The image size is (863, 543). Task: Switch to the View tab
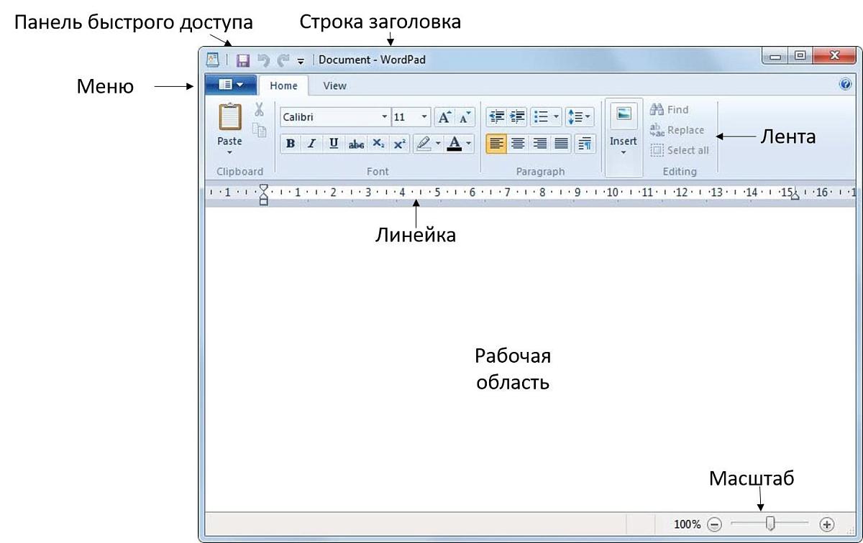334,85
